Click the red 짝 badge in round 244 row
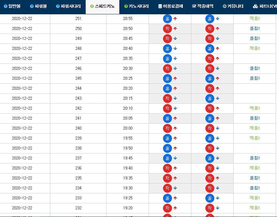This screenshot has height=217, width=277. click(210, 88)
